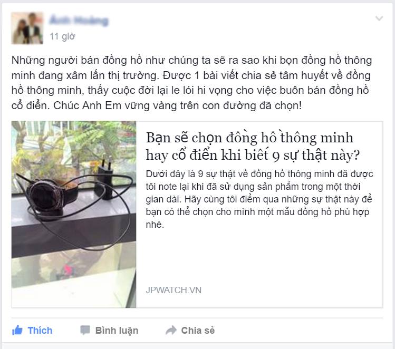Click blank area of link preview card
This screenshot has width=395, height=349.
[x=259, y=259]
